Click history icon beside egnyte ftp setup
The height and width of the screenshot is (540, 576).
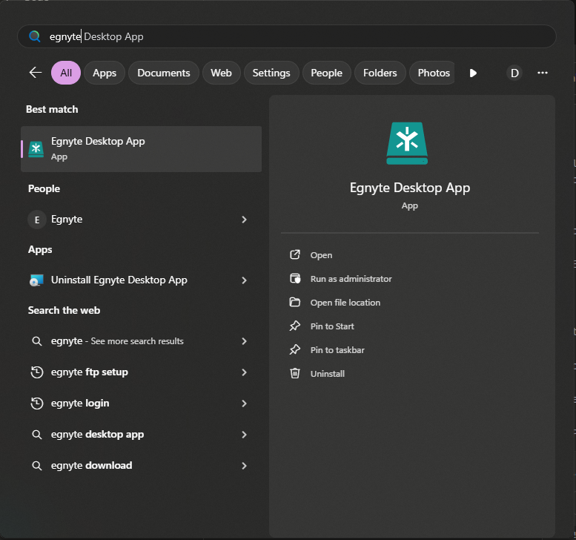pos(37,372)
